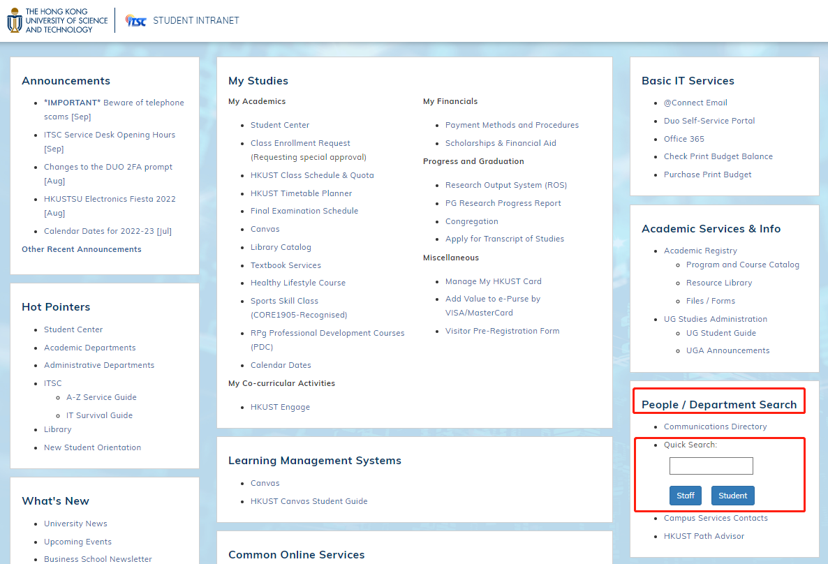The height and width of the screenshot is (564, 828).
Task: Open Scholarships & Financial Aid
Action: click(x=501, y=143)
